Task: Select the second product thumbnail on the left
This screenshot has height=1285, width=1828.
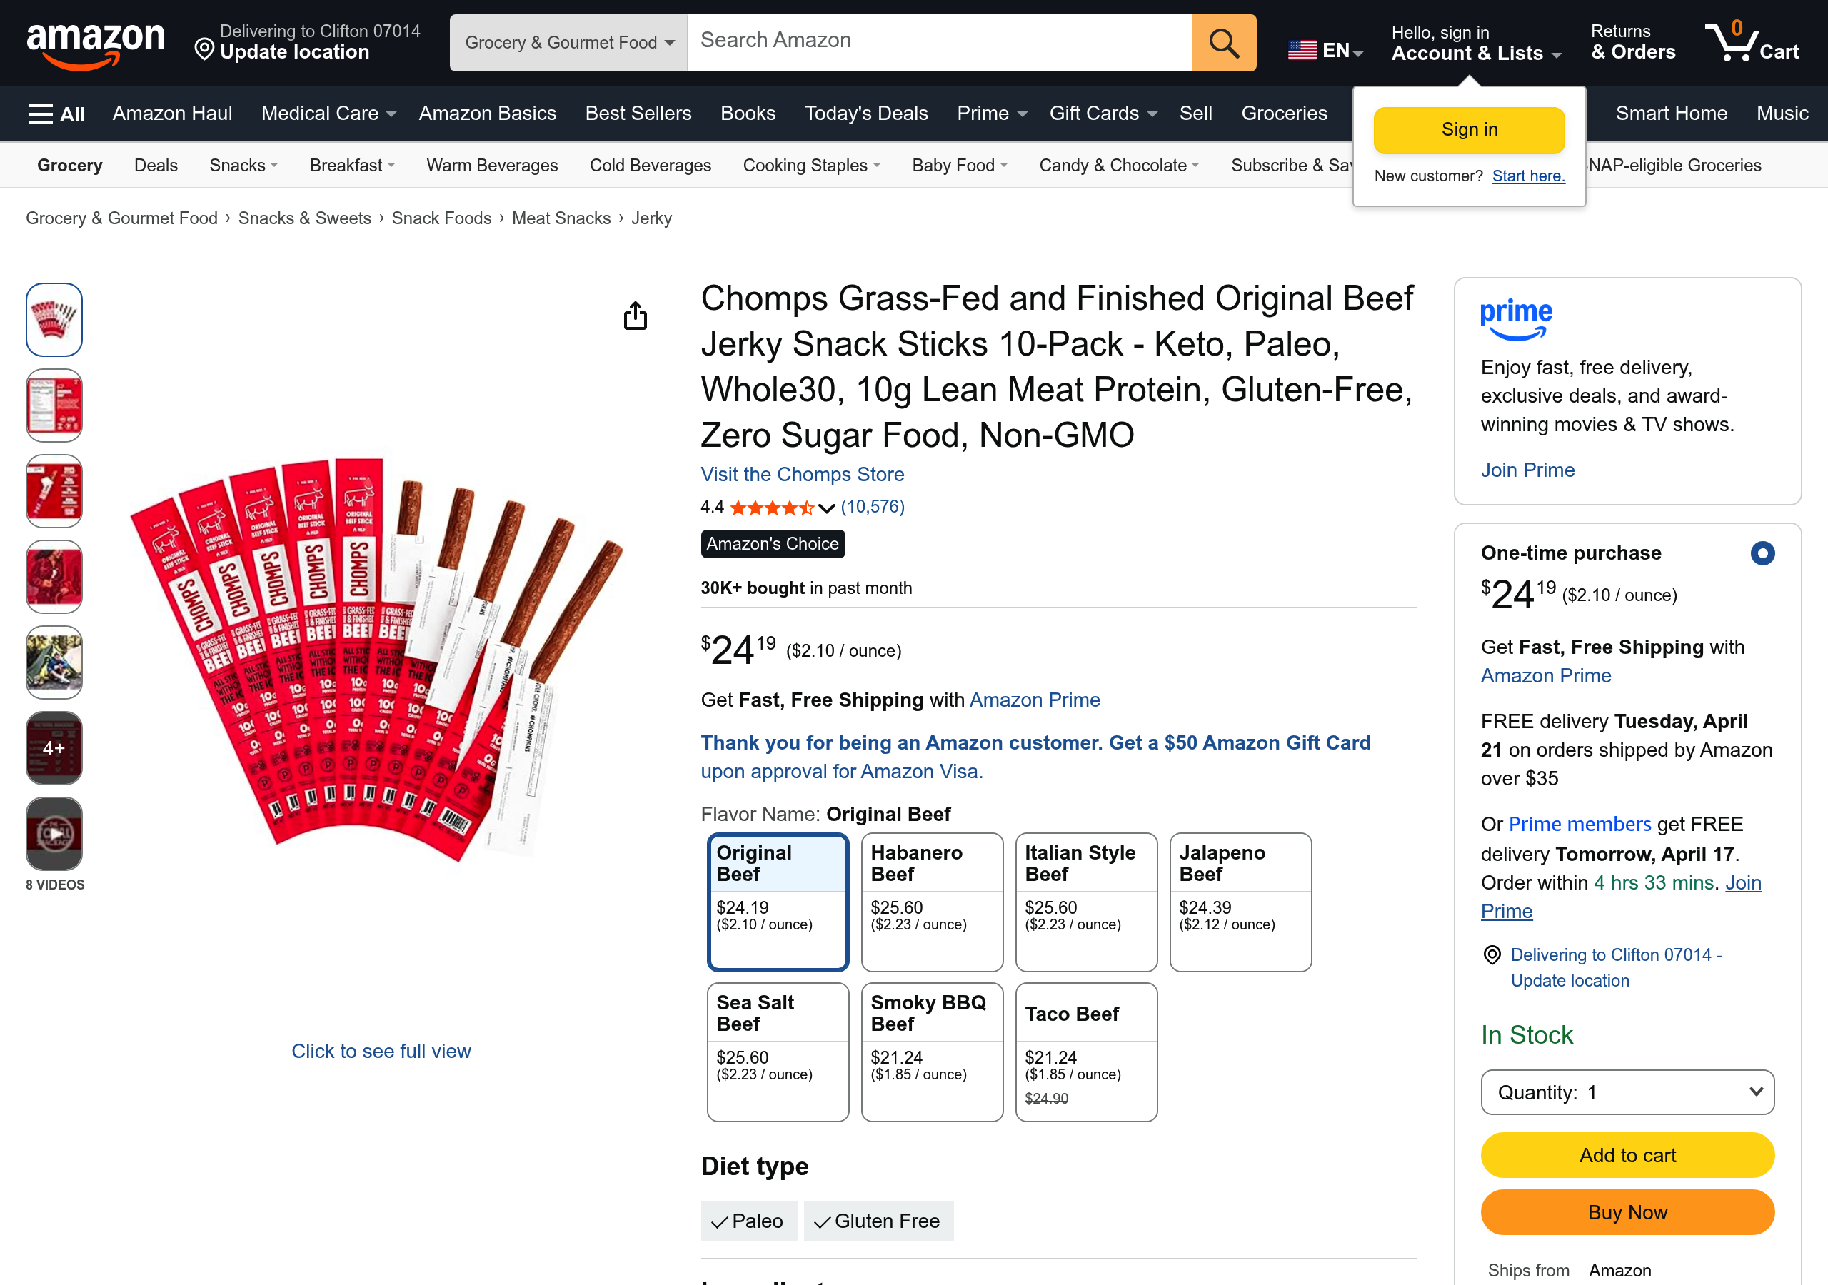Action: pos(54,405)
